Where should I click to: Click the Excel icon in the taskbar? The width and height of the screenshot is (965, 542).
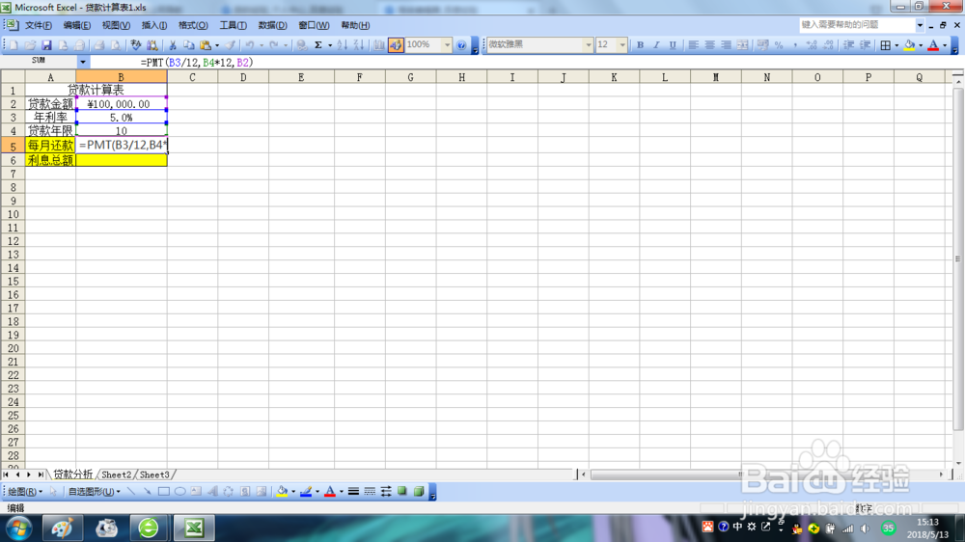pos(194,528)
